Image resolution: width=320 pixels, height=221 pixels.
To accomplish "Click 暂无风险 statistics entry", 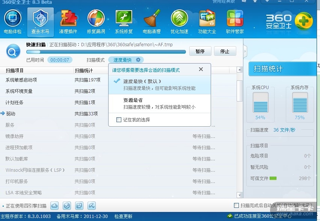I will pyautogui.click(x=281, y=167).
